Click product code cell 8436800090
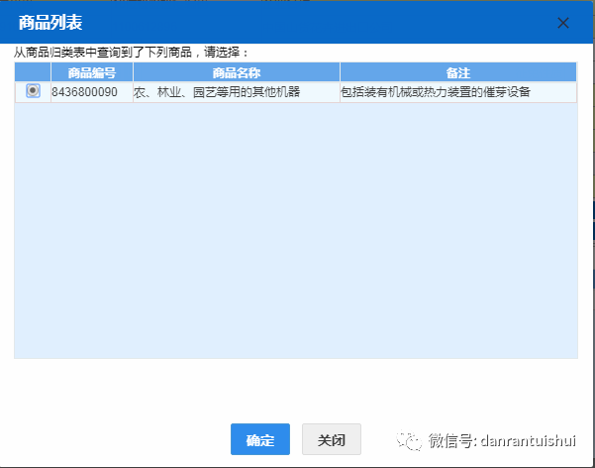 click(92, 92)
